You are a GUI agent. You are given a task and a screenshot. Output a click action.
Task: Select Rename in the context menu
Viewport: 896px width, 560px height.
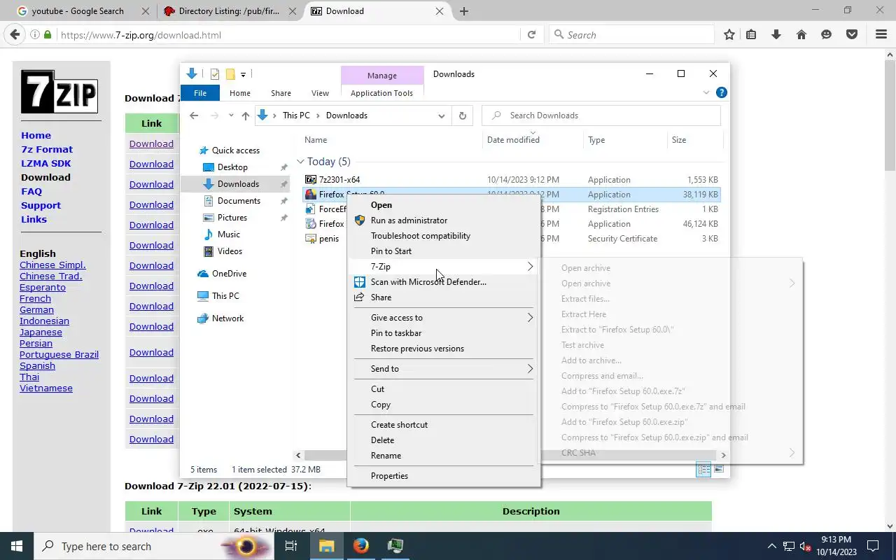point(444,456)
